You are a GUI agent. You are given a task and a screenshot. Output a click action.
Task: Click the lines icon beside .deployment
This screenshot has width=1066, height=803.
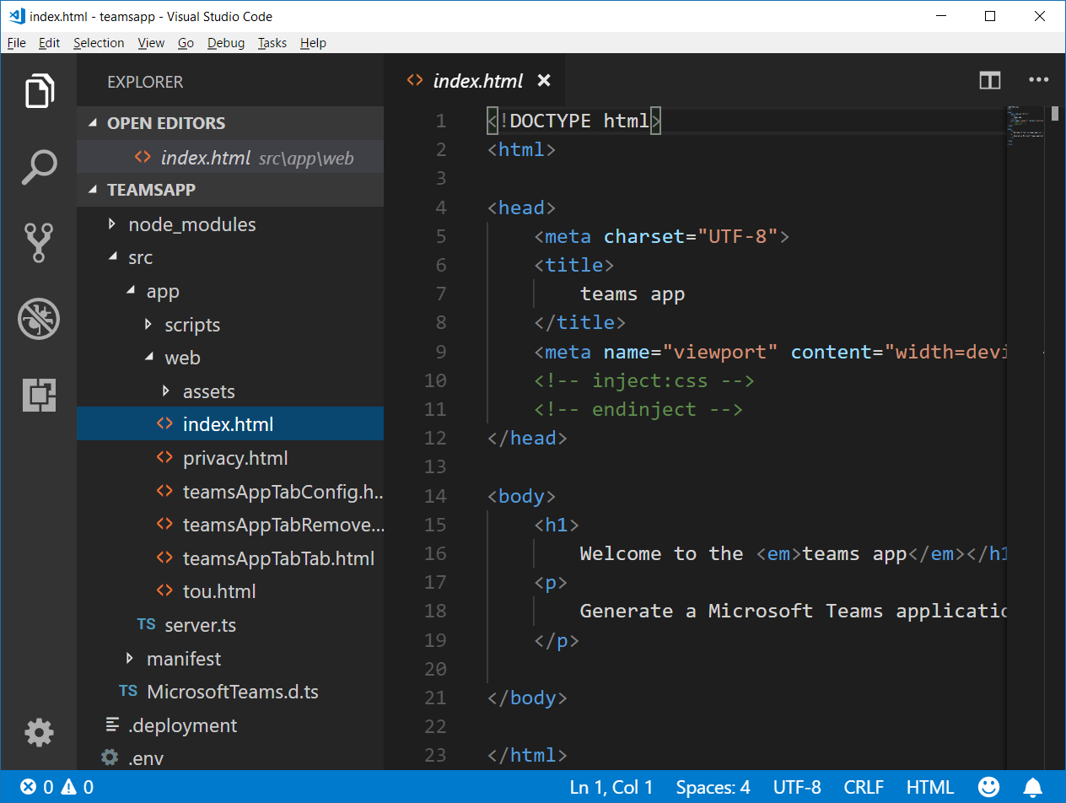pos(111,725)
